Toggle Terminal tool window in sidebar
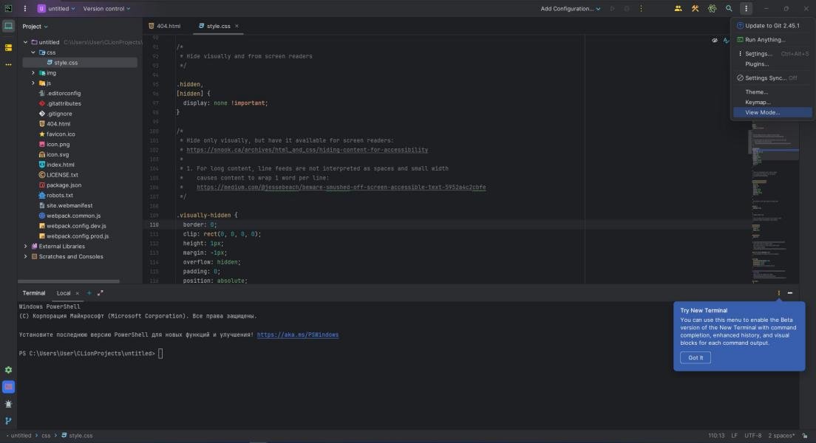 coord(8,387)
